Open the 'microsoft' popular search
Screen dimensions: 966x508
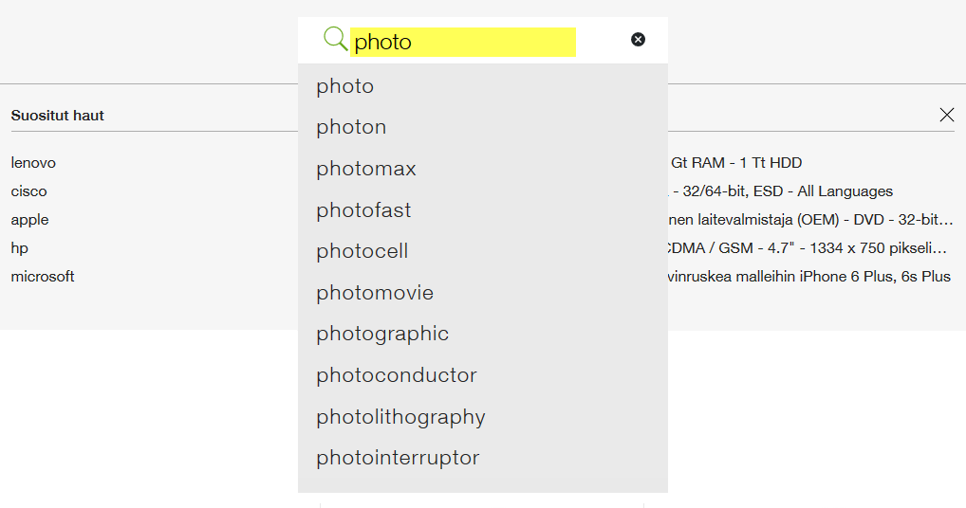[x=43, y=277]
